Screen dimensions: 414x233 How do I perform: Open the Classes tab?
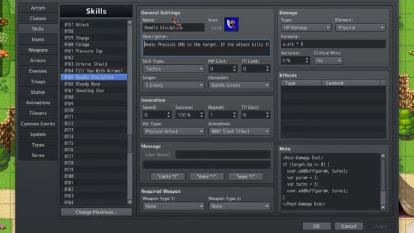[x=38, y=18]
